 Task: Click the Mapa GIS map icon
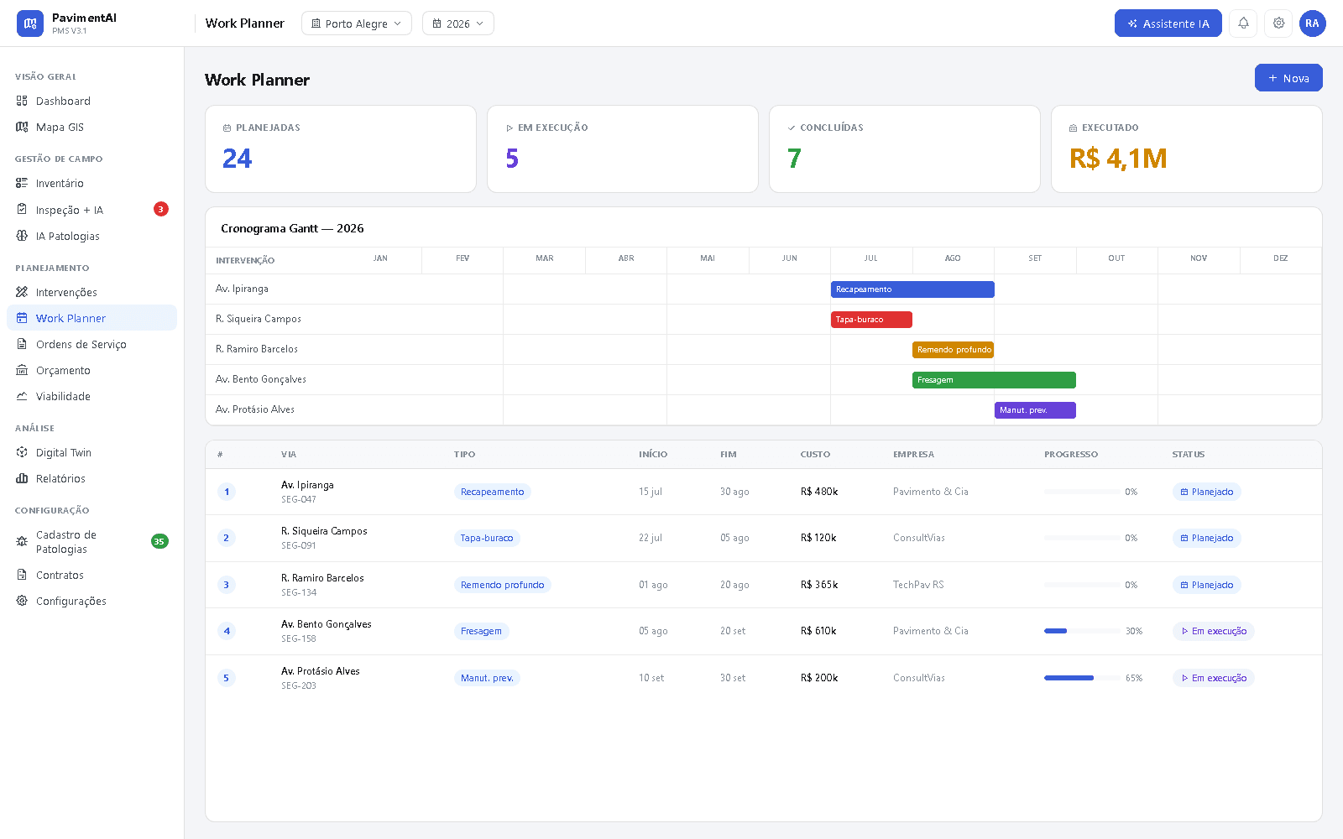point(22,127)
